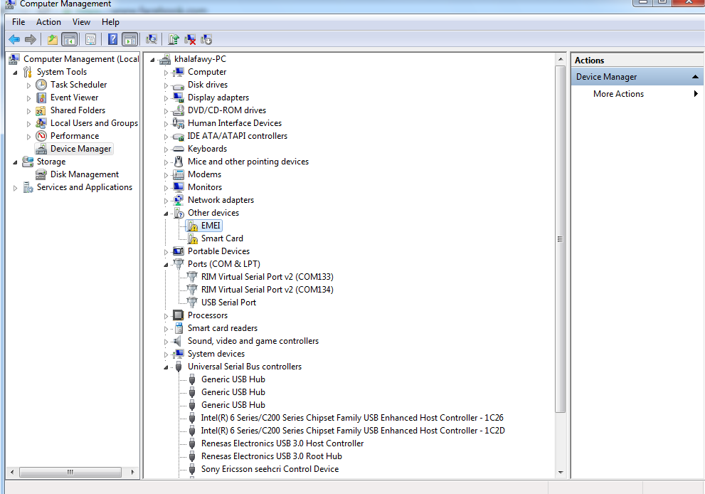Select Sony Ericsson seehcri Control Device
Screen dimensions: 705x494
tap(270, 469)
